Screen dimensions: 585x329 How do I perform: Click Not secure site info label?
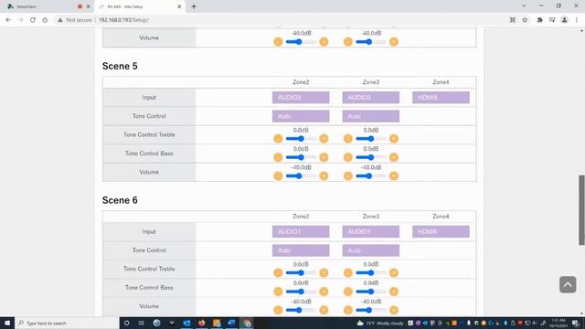pos(75,20)
